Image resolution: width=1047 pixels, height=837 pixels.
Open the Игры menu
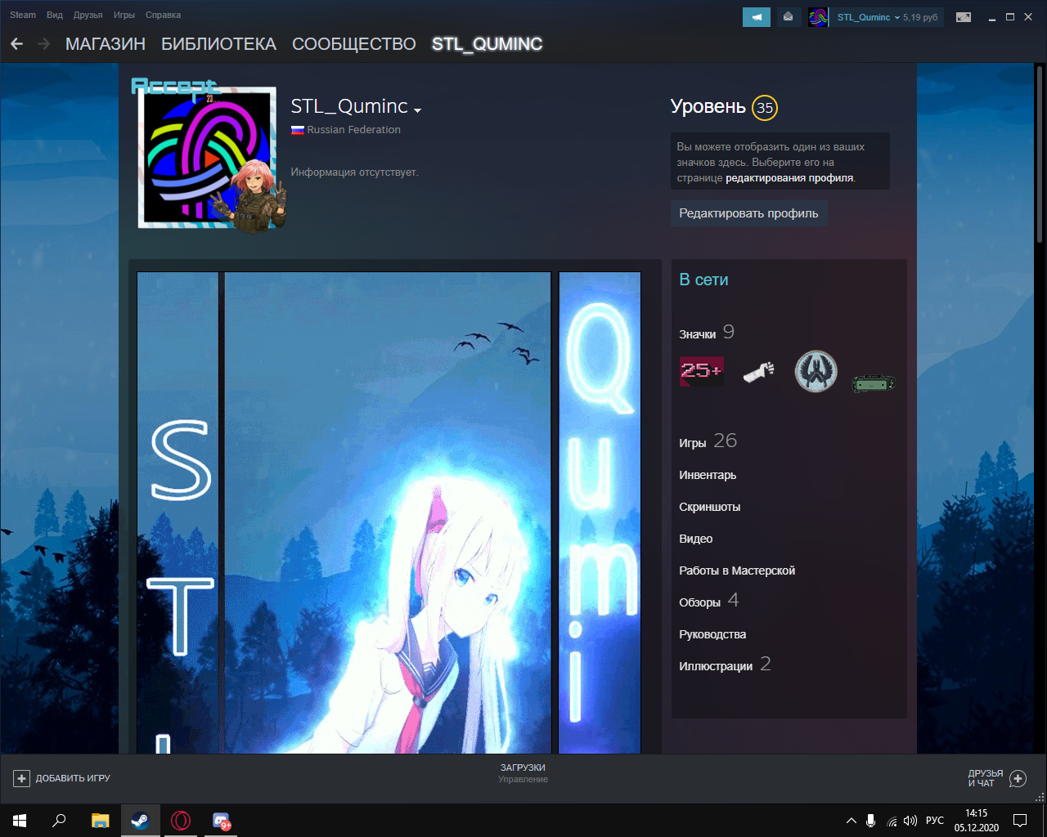point(124,15)
